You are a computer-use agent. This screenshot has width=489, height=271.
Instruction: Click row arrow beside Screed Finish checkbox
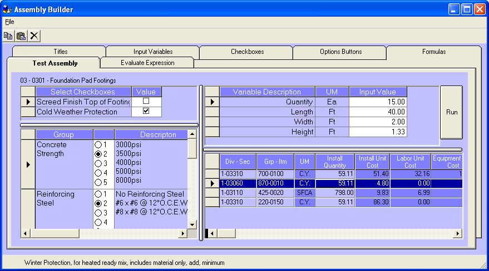(28, 102)
